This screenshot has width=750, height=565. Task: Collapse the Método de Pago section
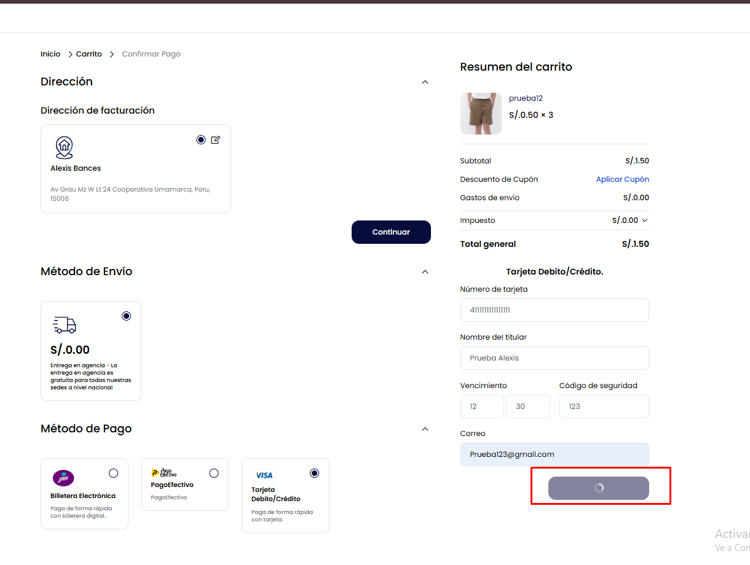(425, 429)
